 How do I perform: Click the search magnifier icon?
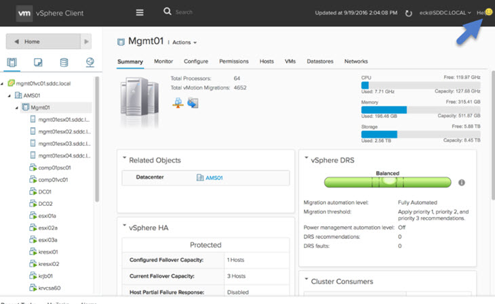click(167, 12)
